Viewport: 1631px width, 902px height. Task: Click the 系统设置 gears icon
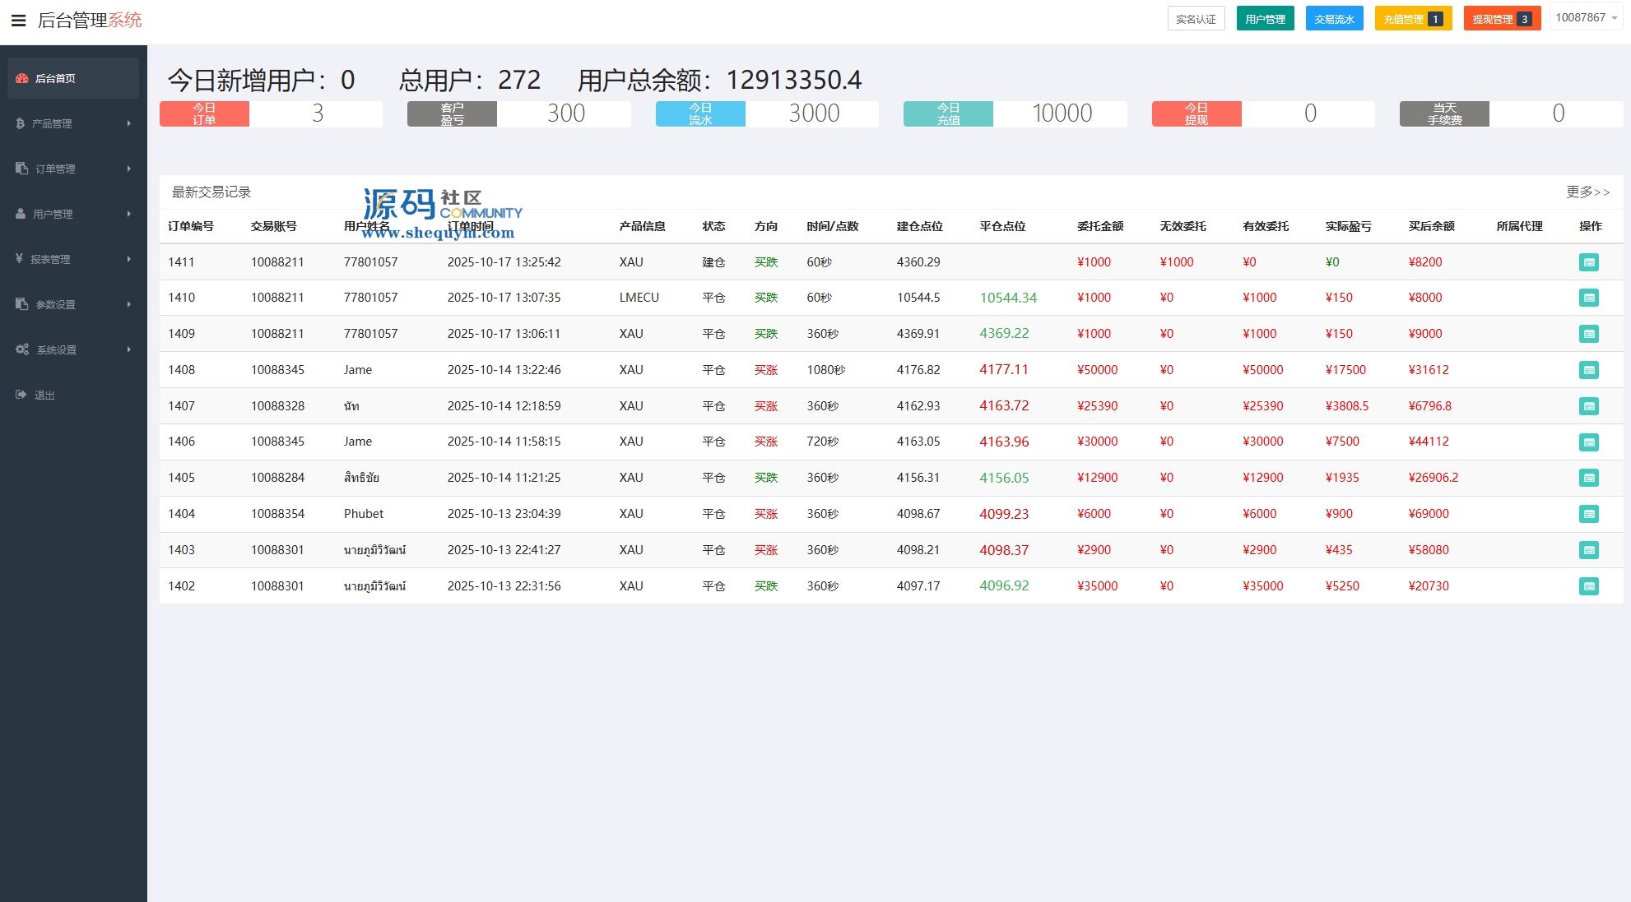point(22,349)
